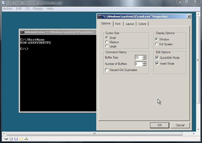Switch to the Colors tab
Image resolution: width=202 pixels, height=143 pixels.
[142, 24]
